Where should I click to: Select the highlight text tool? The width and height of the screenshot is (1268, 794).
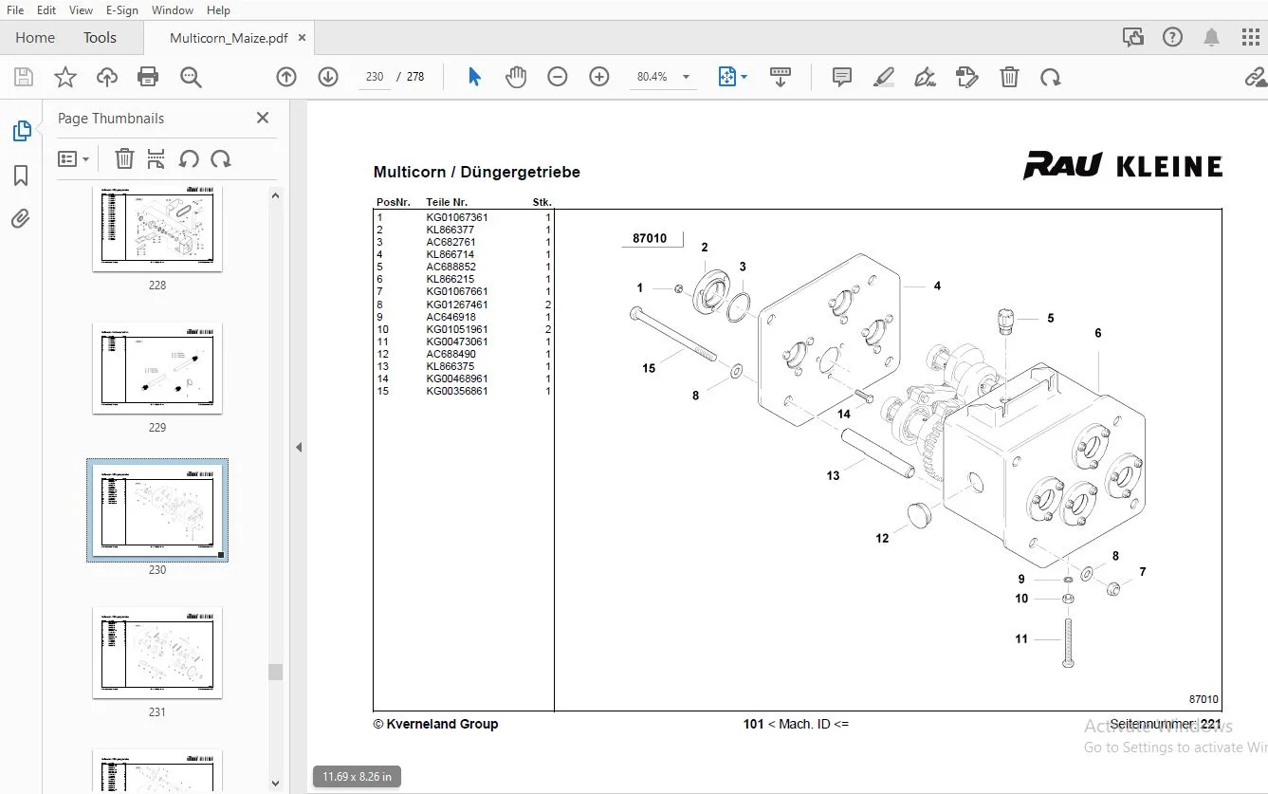[x=884, y=77]
